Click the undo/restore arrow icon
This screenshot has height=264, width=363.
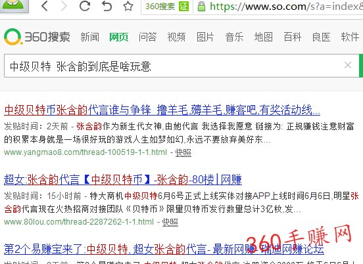click(x=107, y=6)
